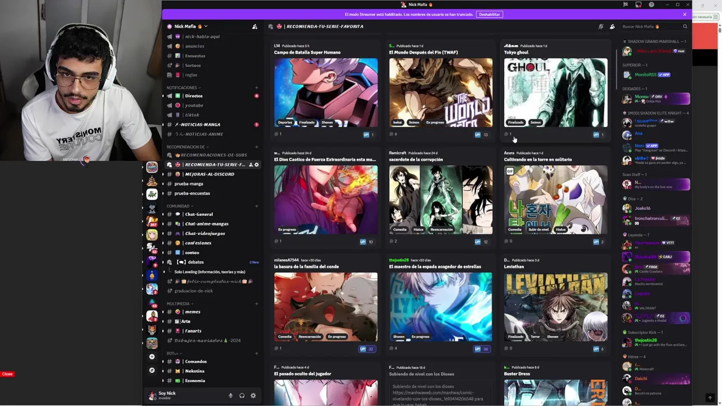Open RECOMENDACIONES-DE-SUBS forum channel
The image size is (722, 406).
[212, 155]
